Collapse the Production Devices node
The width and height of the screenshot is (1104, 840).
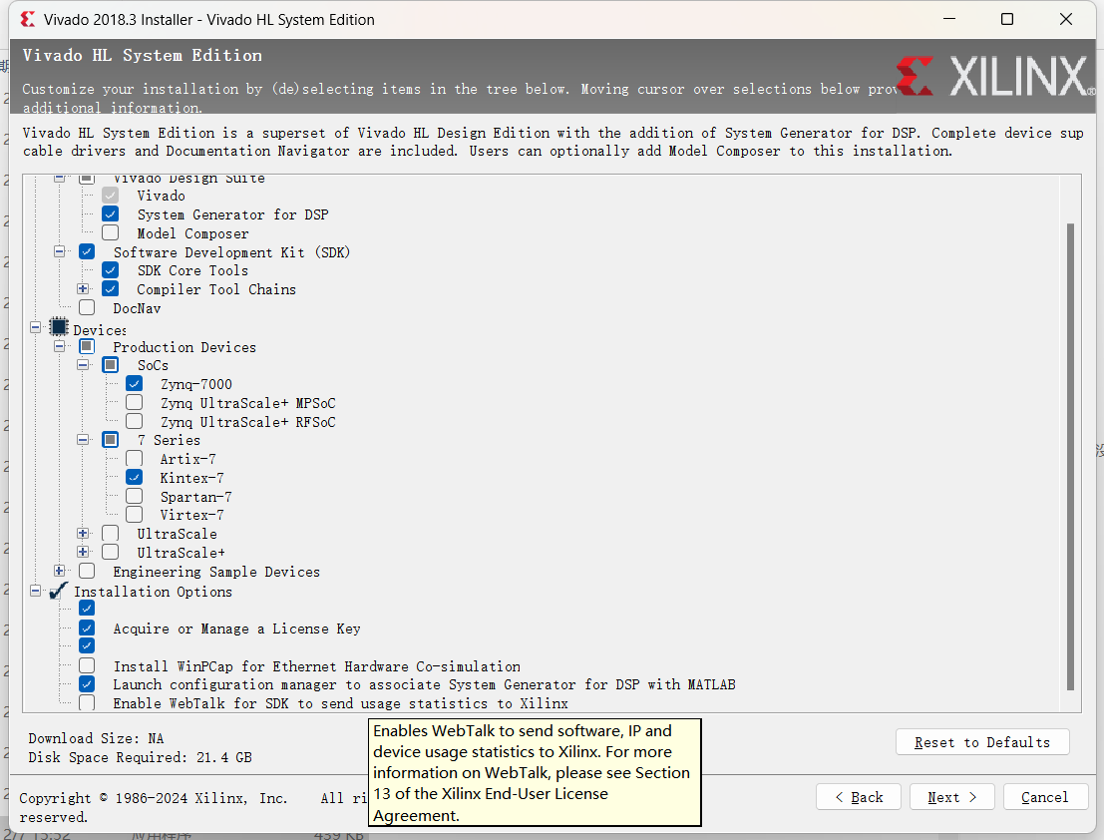point(59,346)
